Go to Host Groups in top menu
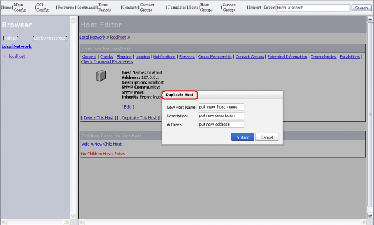The width and height of the screenshot is (374, 225). pos(206,8)
